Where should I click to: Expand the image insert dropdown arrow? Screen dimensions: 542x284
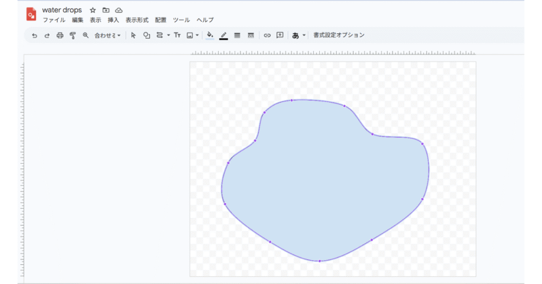pos(197,35)
